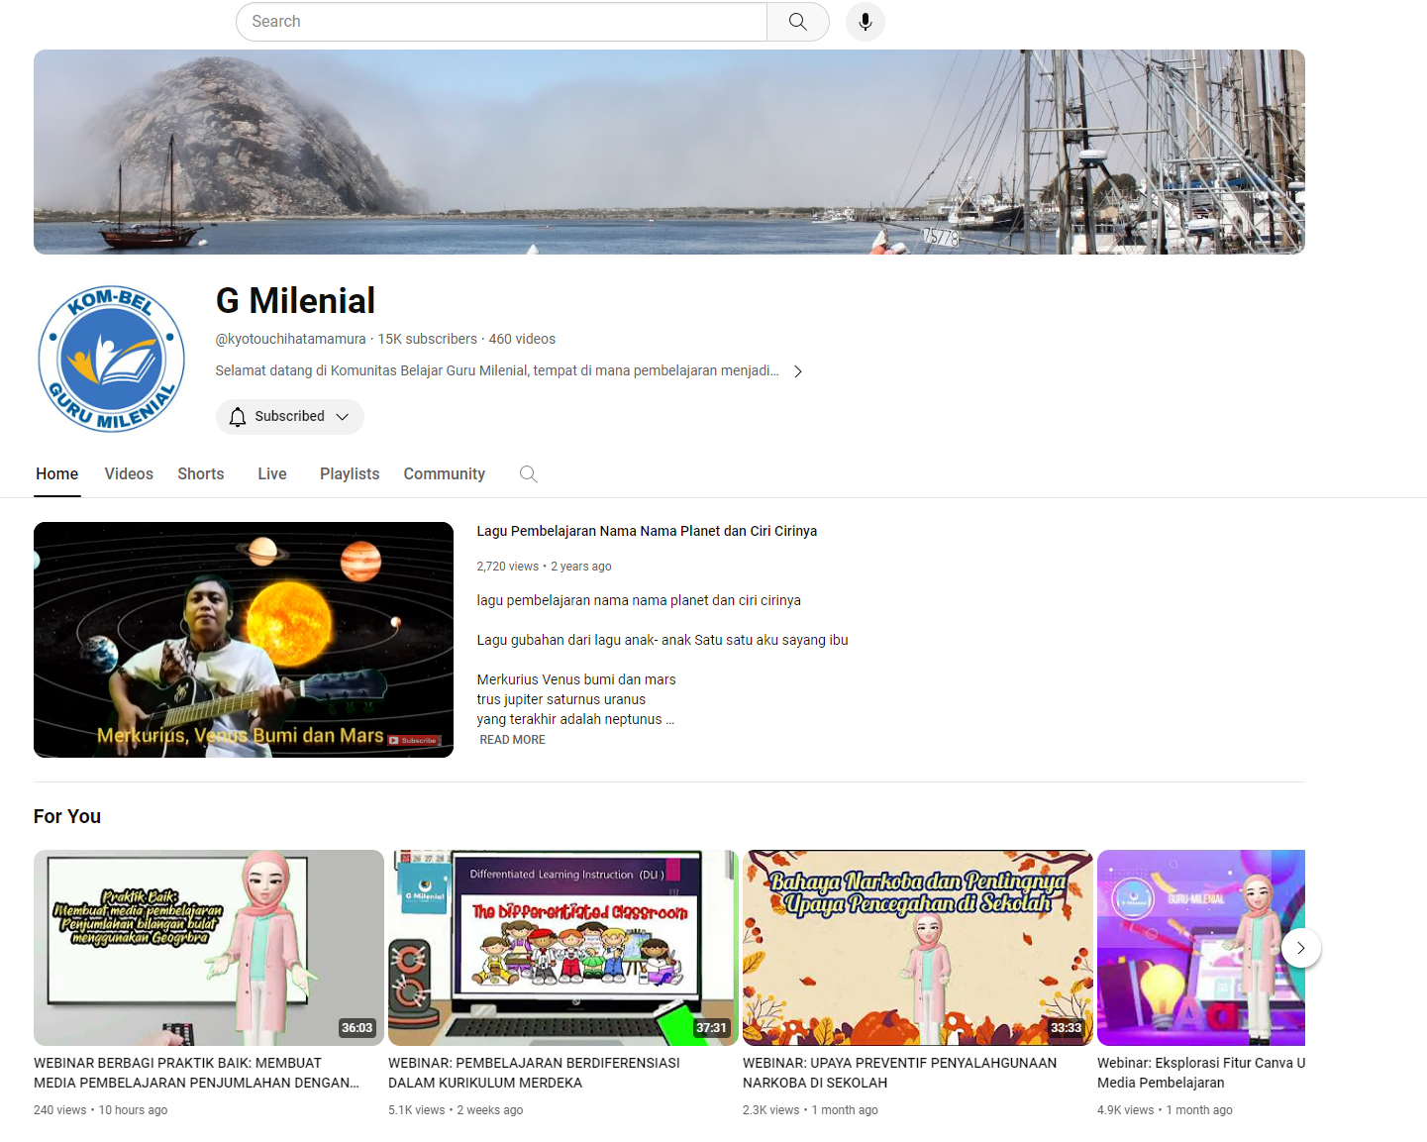Open Subscribed dropdown chevron
Viewport: 1427px width, 1142px height.
[343, 417]
